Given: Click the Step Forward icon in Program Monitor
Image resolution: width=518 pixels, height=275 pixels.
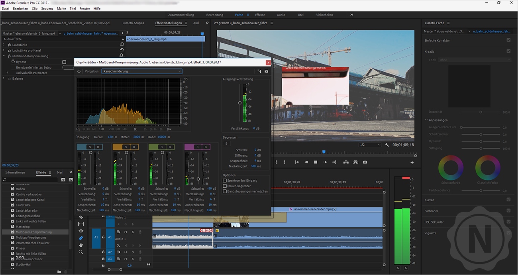Looking at the screenshot, I should (325, 162).
